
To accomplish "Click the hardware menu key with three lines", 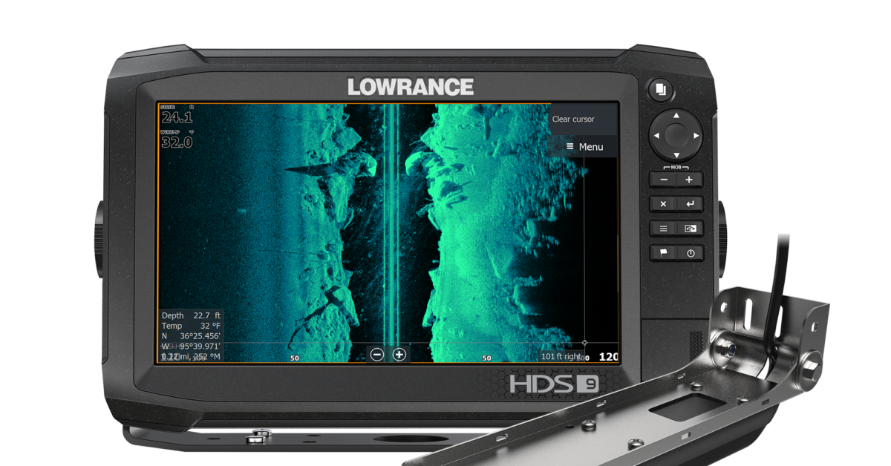I will pos(664,229).
